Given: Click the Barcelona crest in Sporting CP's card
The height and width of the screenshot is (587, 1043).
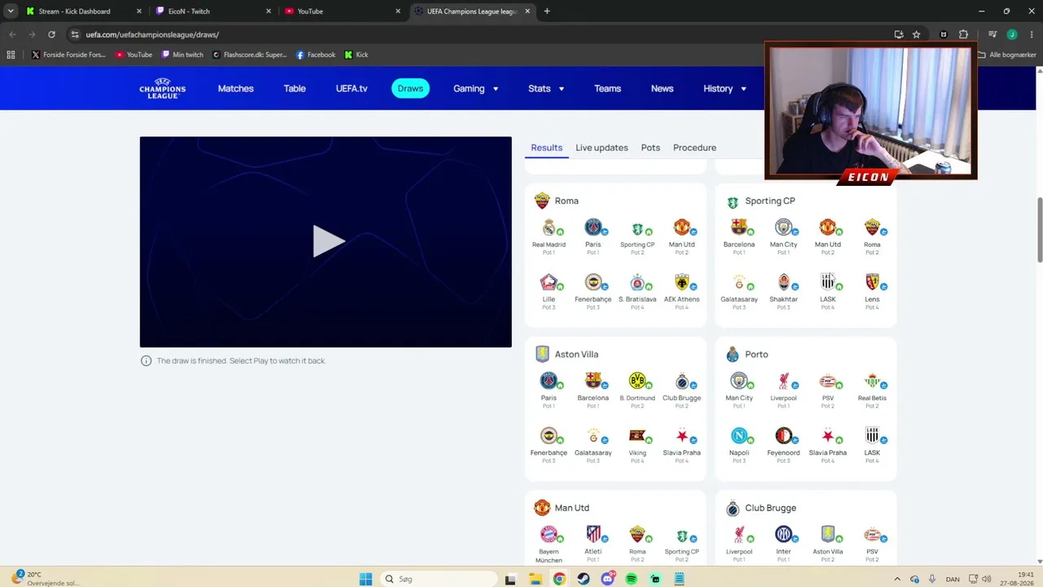Looking at the screenshot, I should click(x=739, y=227).
